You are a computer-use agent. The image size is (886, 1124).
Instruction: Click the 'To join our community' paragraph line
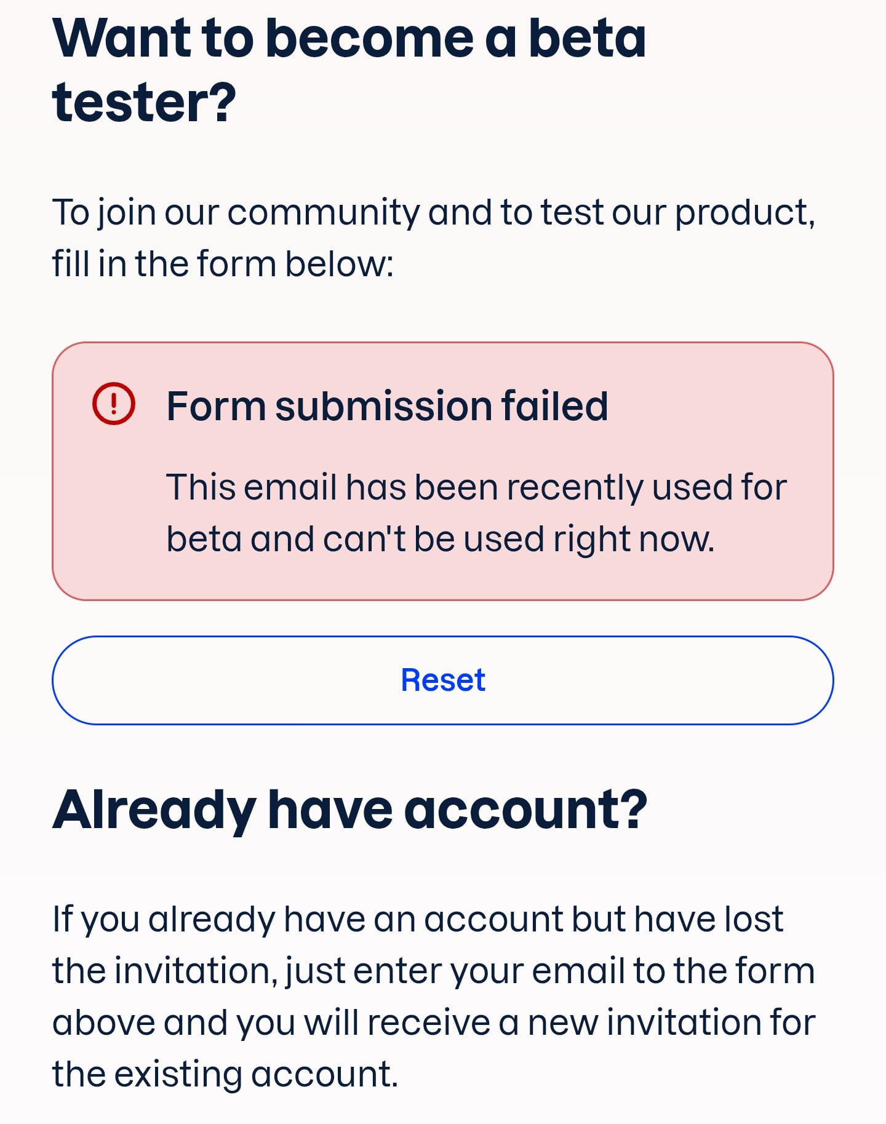click(434, 212)
